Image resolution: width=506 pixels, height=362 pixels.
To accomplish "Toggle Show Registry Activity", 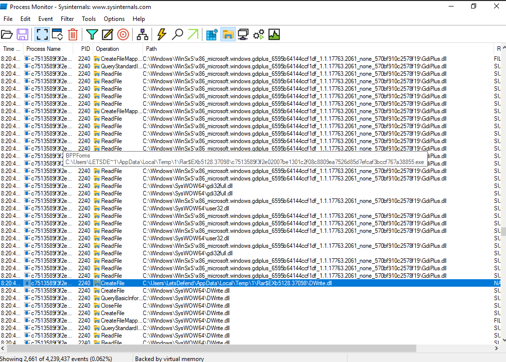I will (212, 34).
